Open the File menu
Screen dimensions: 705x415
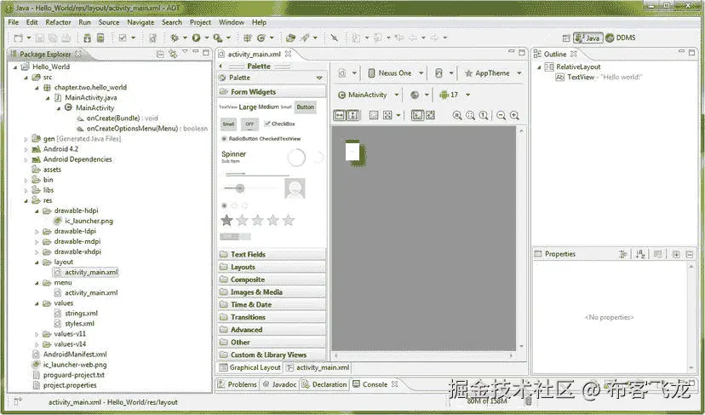[14, 22]
